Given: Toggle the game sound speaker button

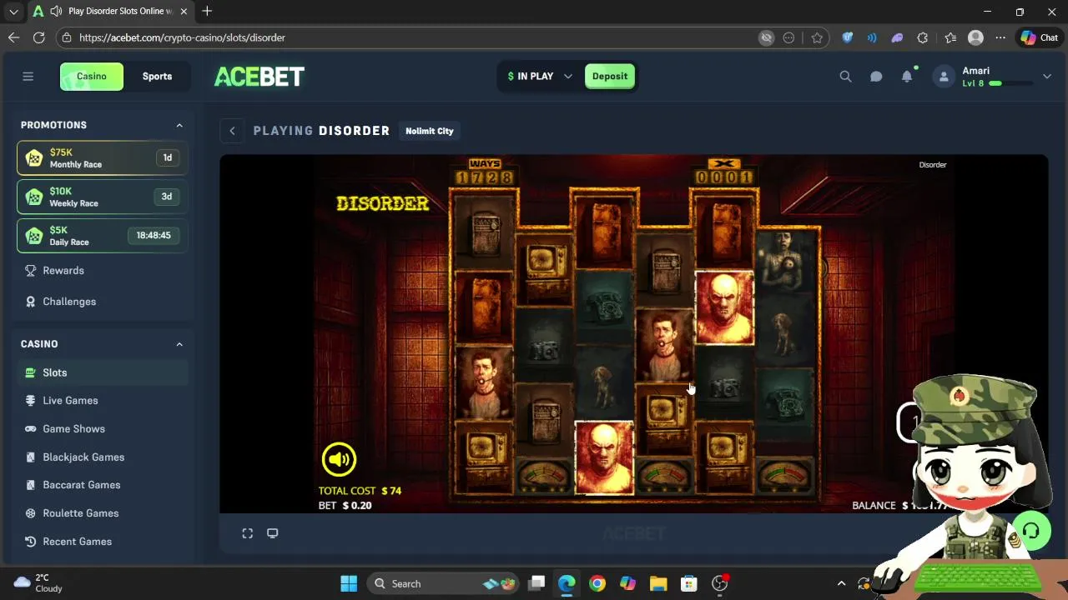Looking at the screenshot, I should point(339,458).
